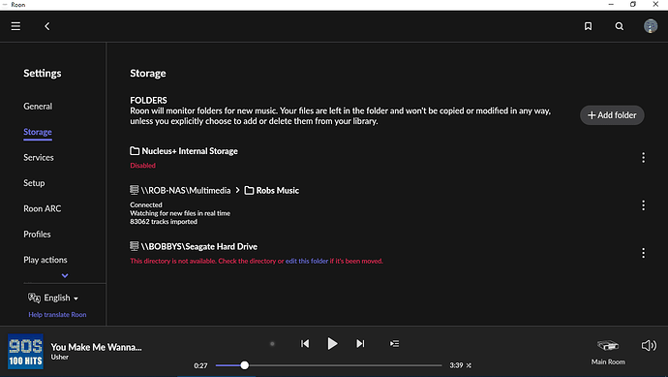Click the language translate icon
Viewport: 668px width, 377px height.
[34, 298]
